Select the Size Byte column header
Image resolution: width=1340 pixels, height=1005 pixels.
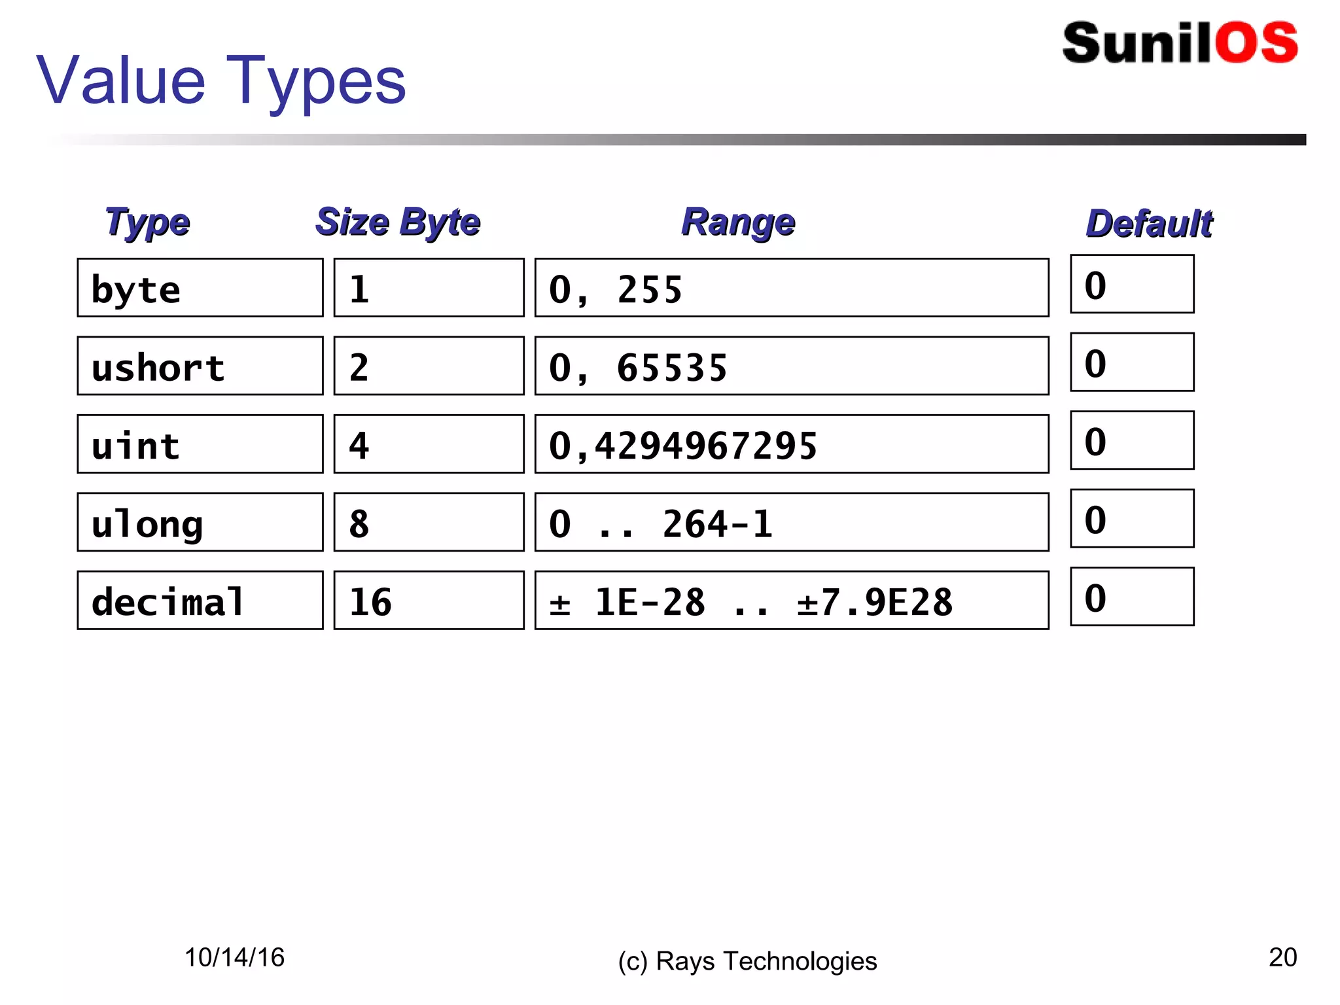click(398, 222)
